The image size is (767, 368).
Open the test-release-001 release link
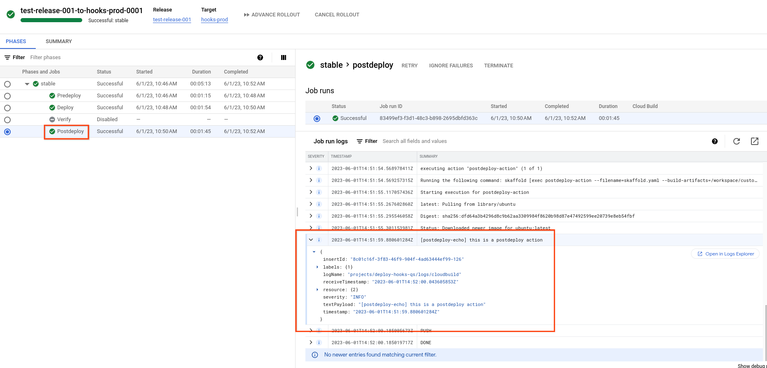172,20
